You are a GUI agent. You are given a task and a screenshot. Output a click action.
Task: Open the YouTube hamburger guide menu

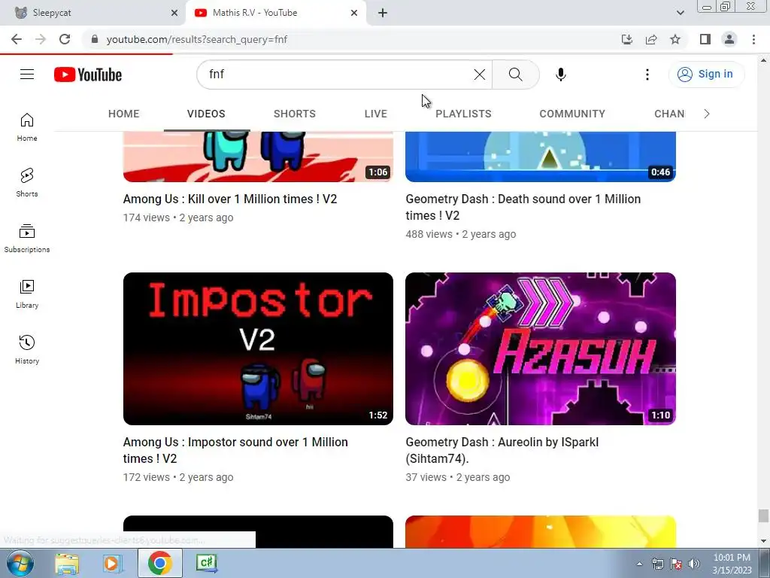pos(27,75)
